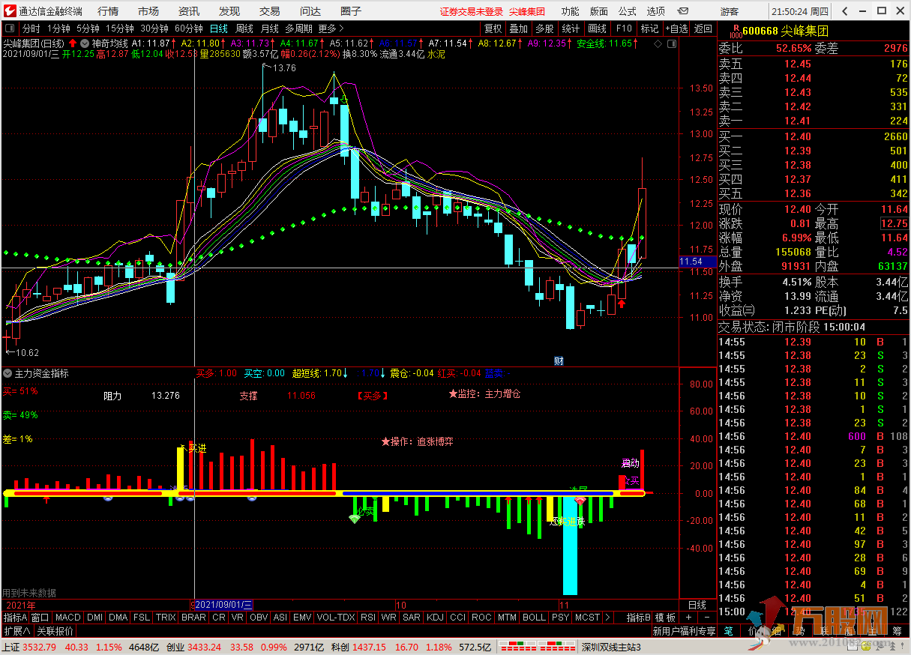
Task: Open the 指标B indicator group
Action: point(639,618)
